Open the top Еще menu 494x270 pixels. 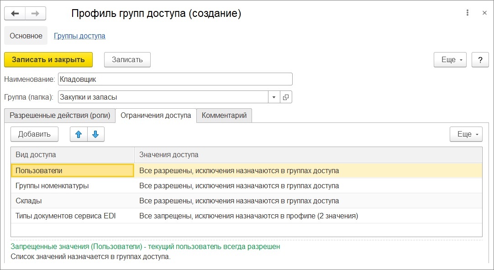[x=450, y=60]
